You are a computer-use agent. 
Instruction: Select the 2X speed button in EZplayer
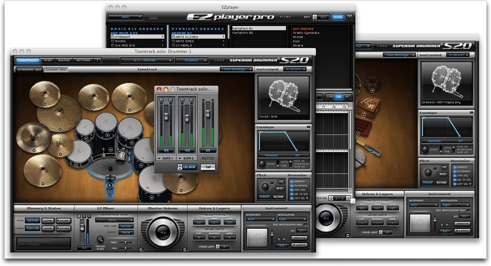point(347,97)
